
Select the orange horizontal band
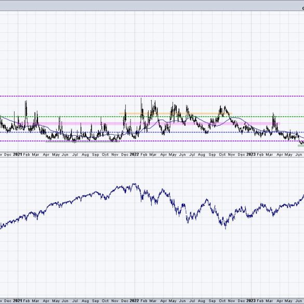click(x=176, y=113)
